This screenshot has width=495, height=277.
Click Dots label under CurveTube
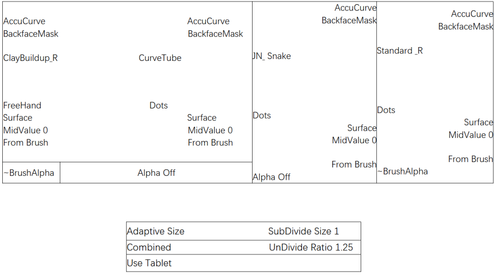tap(159, 105)
